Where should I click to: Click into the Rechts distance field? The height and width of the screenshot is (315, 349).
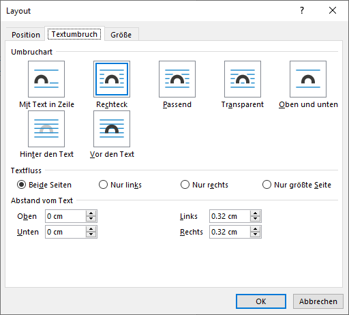point(230,232)
